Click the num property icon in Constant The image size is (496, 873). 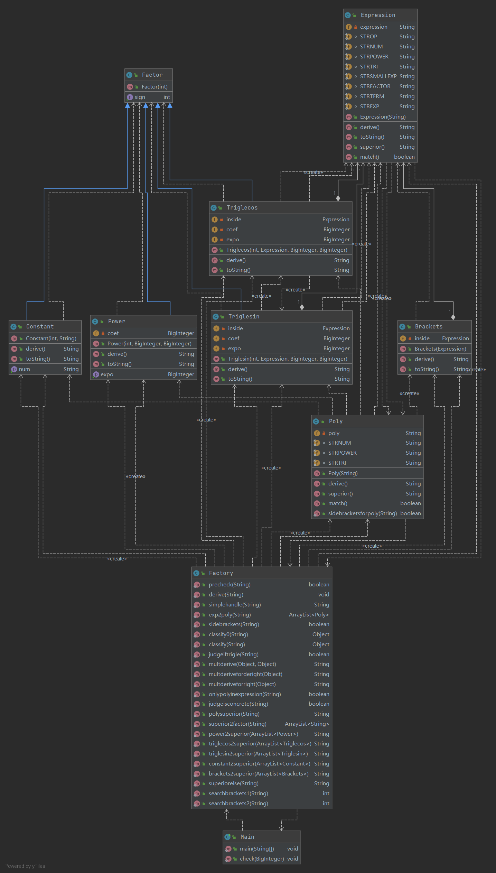(14, 369)
